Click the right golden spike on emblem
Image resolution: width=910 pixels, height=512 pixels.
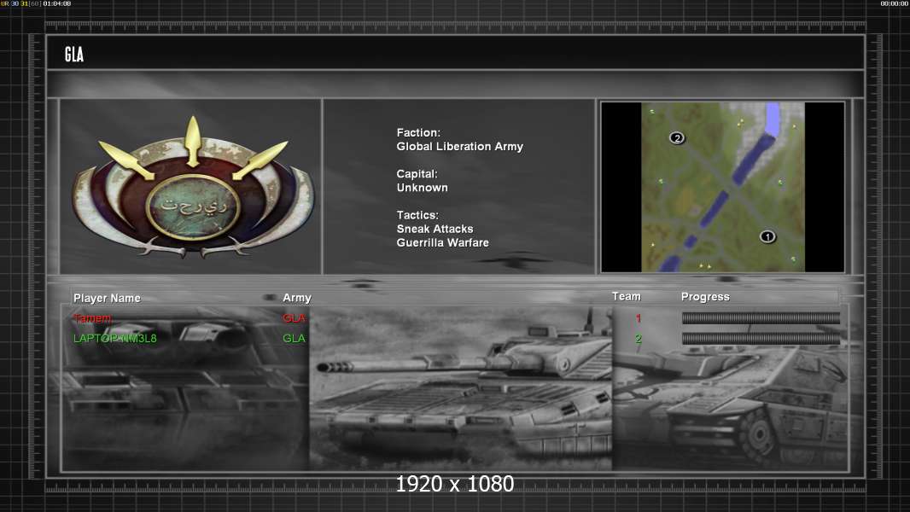click(x=260, y=160)
